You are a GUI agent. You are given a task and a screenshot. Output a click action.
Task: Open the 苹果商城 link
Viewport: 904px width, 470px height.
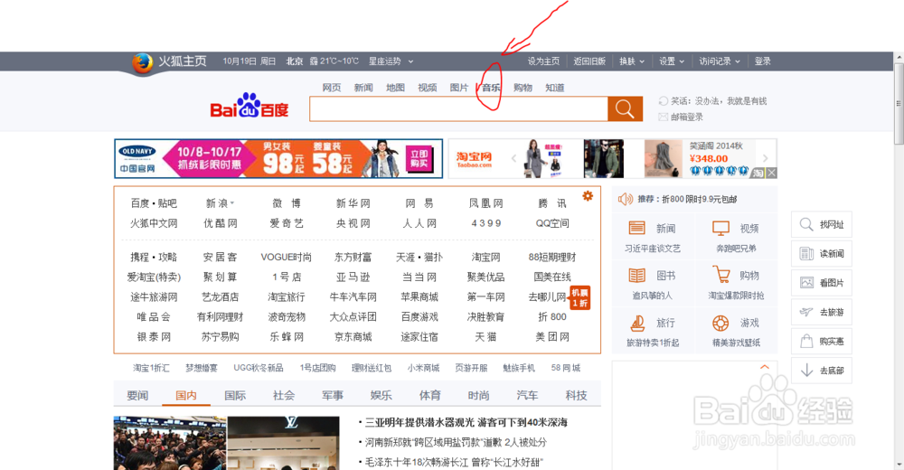pos(419,297)
